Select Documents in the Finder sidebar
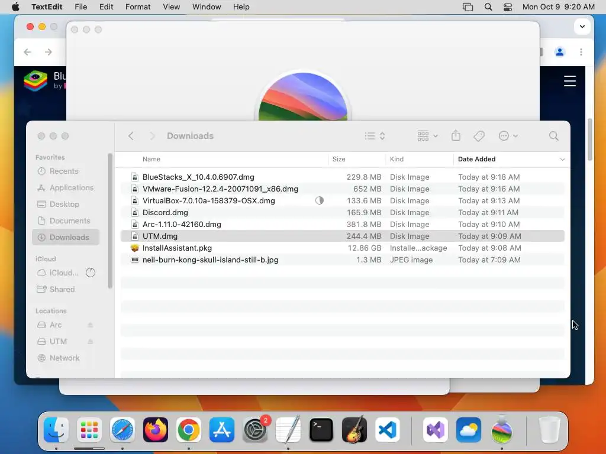The width and height of the screenshot is (606, 454). click(66, 221)
